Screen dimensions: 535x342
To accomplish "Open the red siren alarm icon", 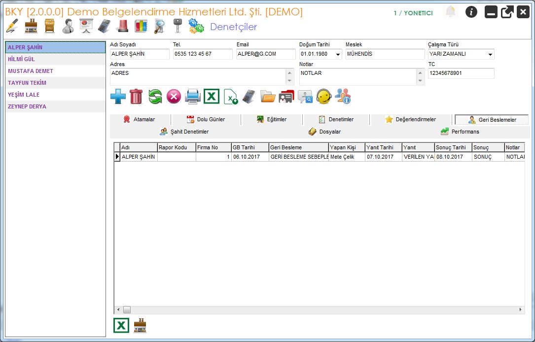I will pos(123,26).
